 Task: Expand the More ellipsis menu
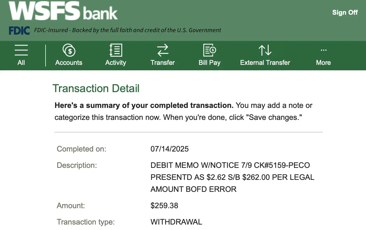[323, 50]
